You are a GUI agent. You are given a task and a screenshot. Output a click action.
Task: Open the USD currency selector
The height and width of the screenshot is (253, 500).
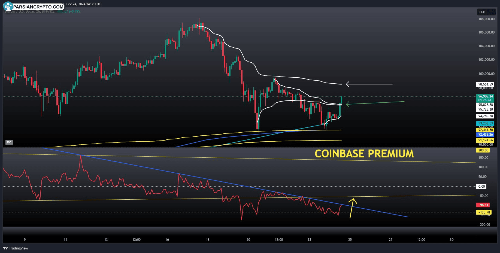click(486, 12)
